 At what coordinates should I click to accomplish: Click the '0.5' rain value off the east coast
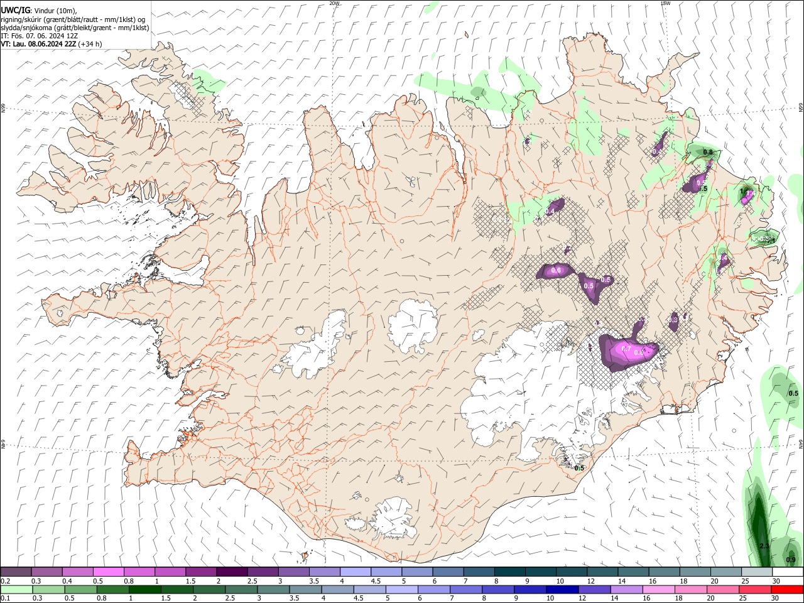tap(793, 393)
